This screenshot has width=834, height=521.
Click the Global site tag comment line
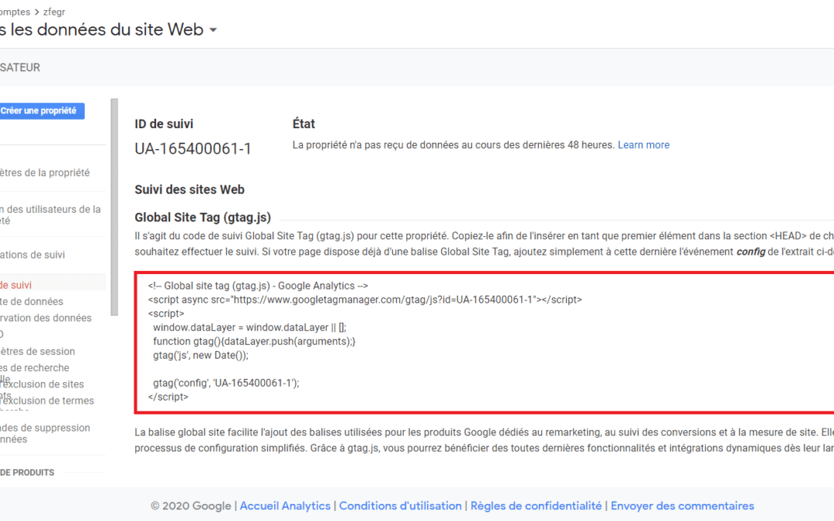point(258,286)
